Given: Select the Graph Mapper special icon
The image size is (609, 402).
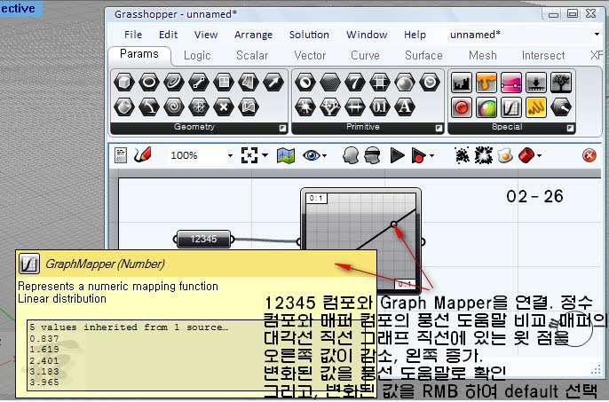Looking at the screenshot, I should tap(511, 107).
